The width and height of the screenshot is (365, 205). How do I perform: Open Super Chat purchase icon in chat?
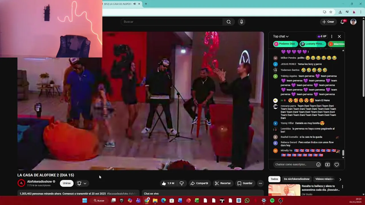click(x=328, y=165)
